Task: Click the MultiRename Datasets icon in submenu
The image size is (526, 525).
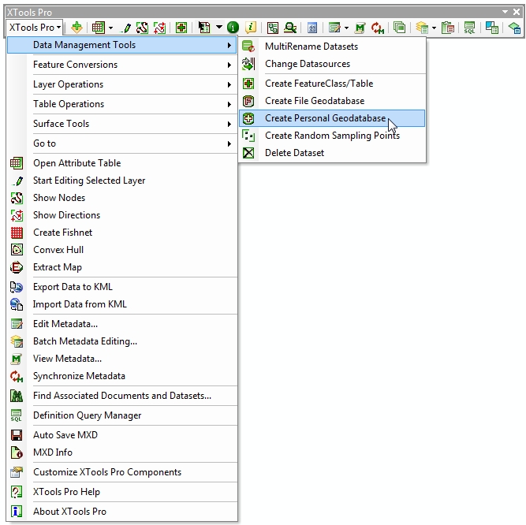Action: pos(248,47)
